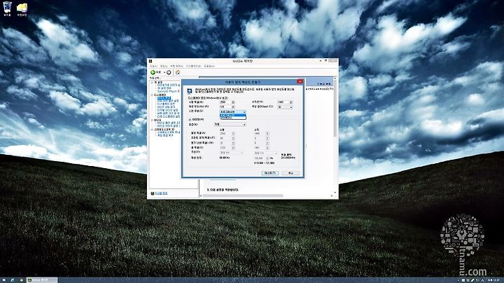Select the last tree item under Stereoscopic 3D
The image size is (504, 283).
pos(165,135)
